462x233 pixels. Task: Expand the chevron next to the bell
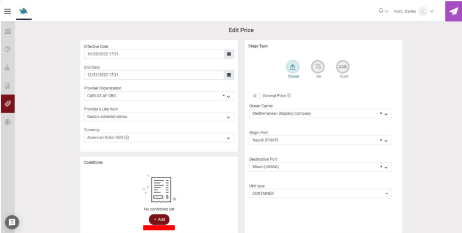[387, 11]
